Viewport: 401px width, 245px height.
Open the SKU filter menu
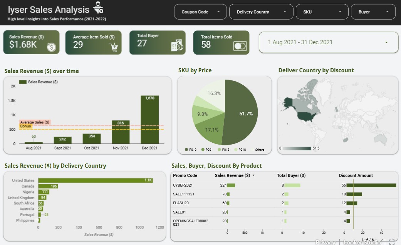pyautogui.click(x=322, y=12)
